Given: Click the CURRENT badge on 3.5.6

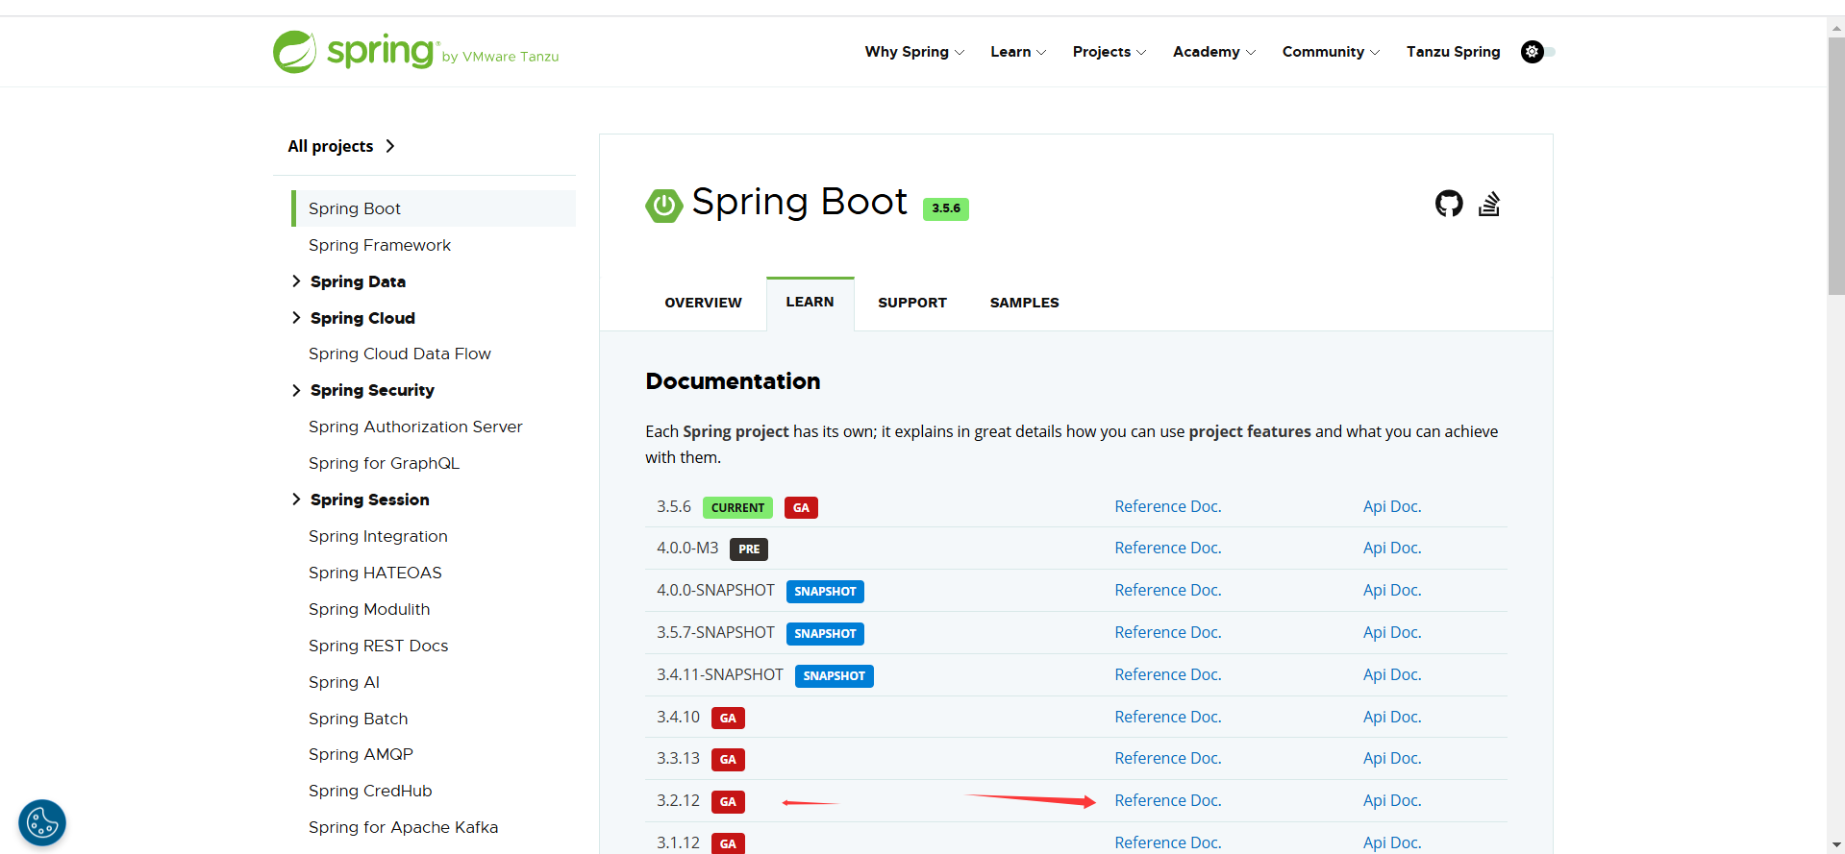Looking at the screenshot, I should tap(737, 507).
